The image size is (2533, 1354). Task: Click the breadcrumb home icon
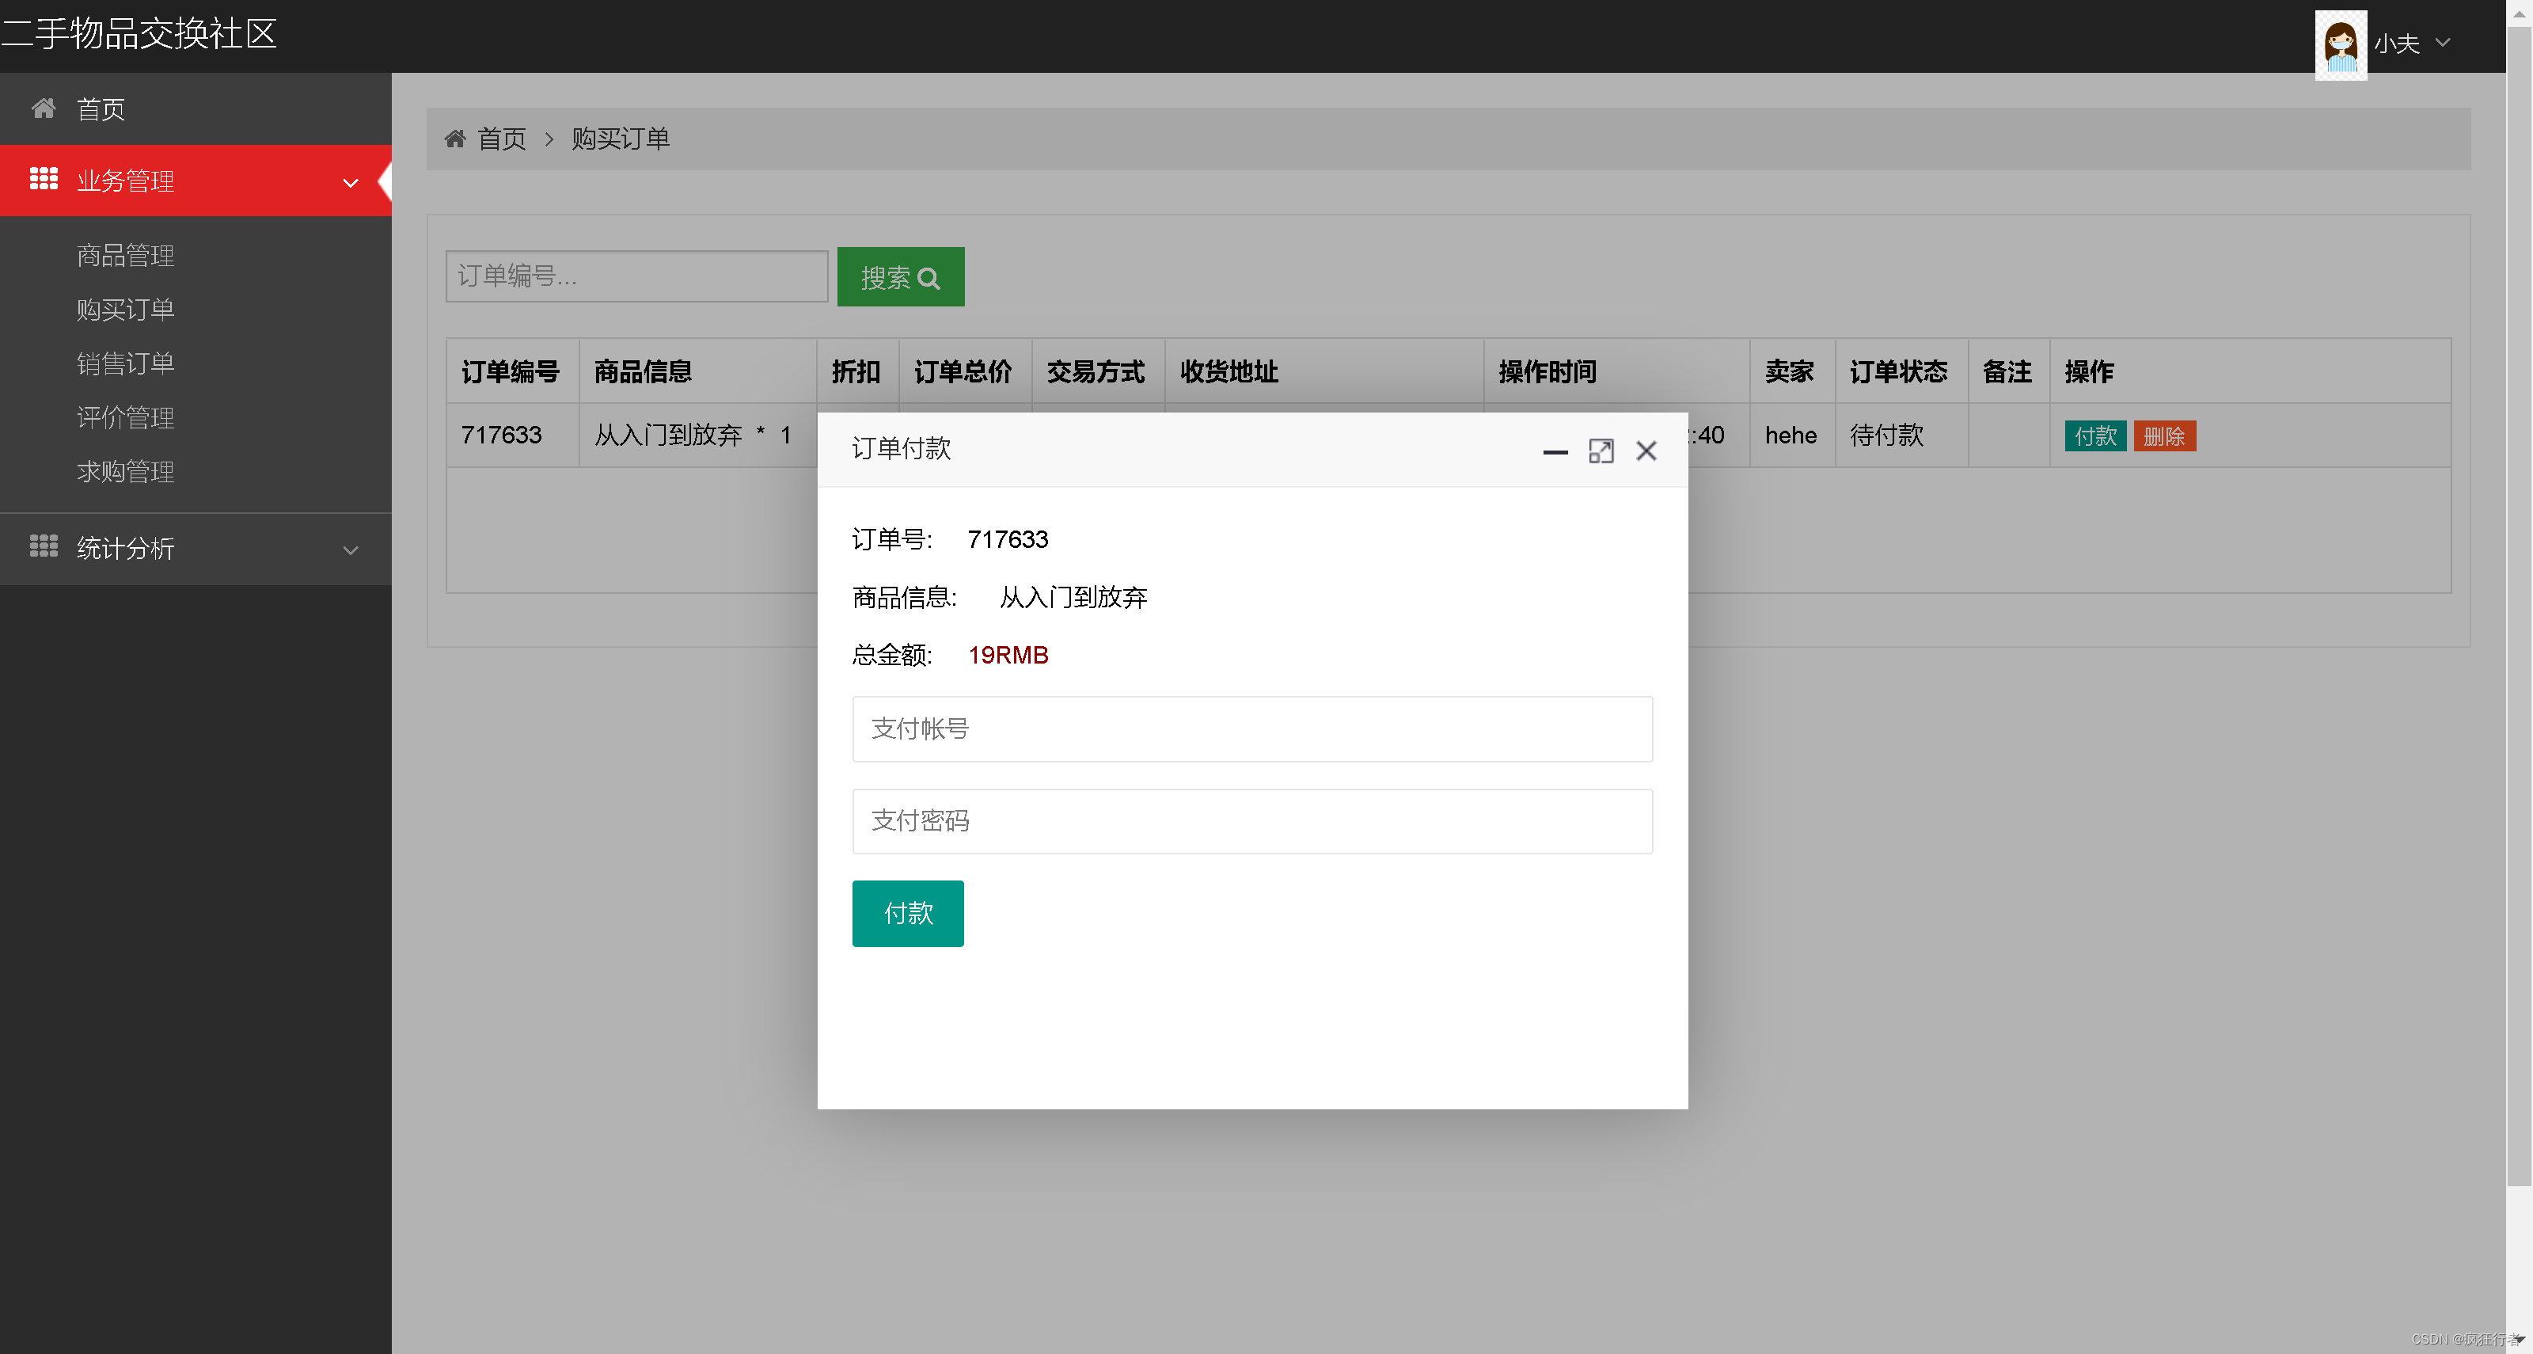(454, 139)
